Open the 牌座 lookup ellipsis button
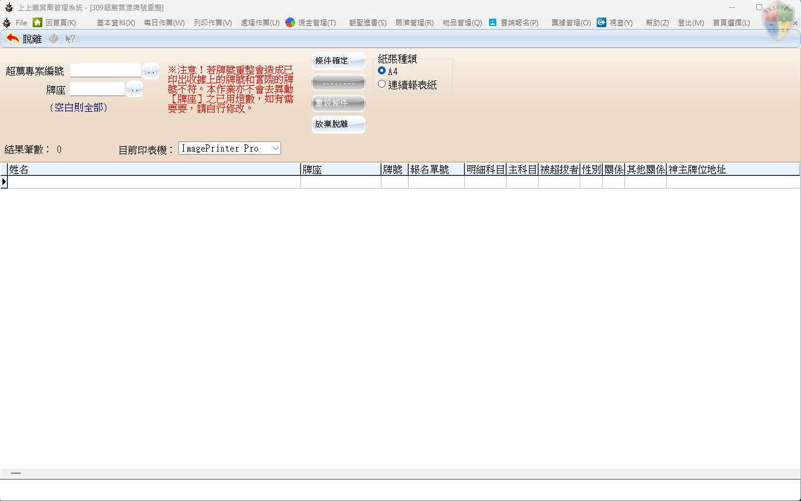 (134, 89)
